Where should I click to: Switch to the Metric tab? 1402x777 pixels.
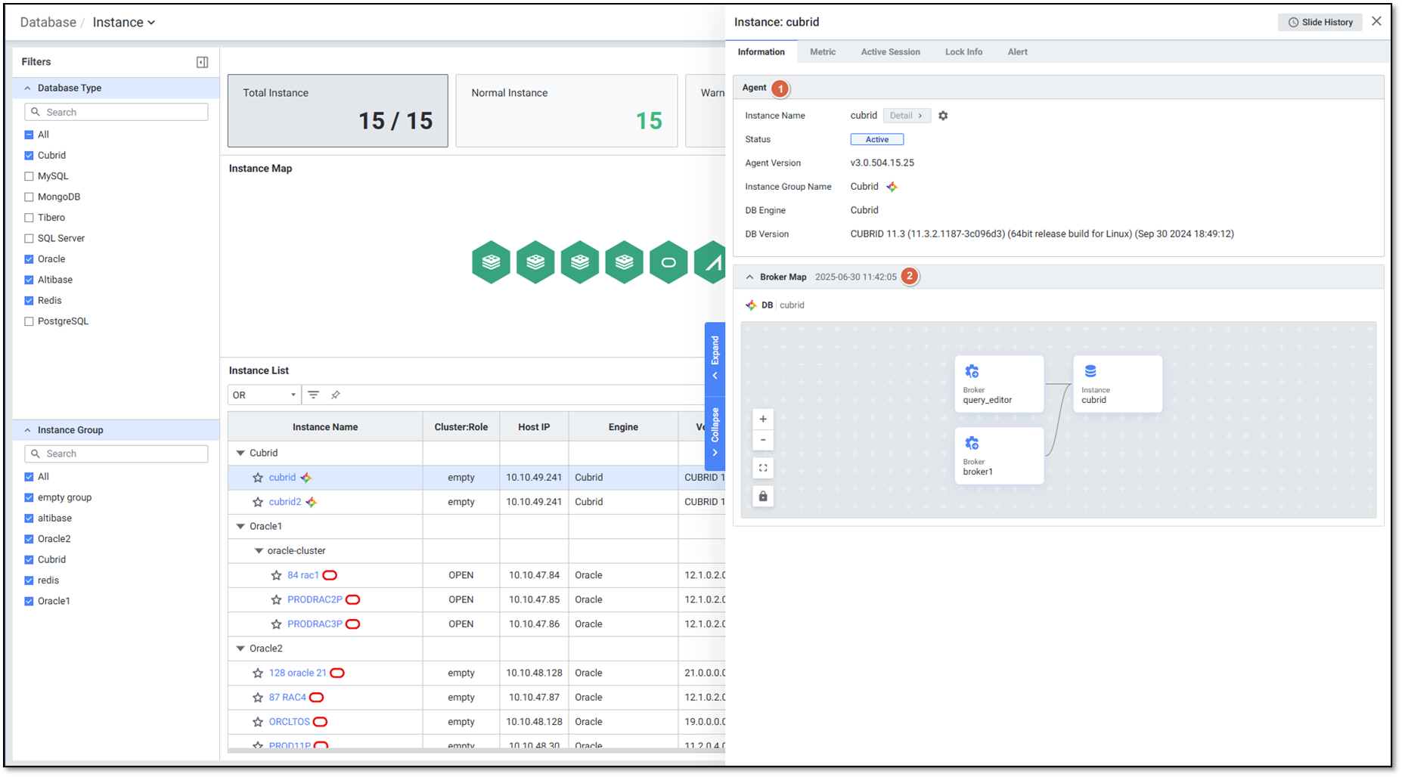[822, 52]
